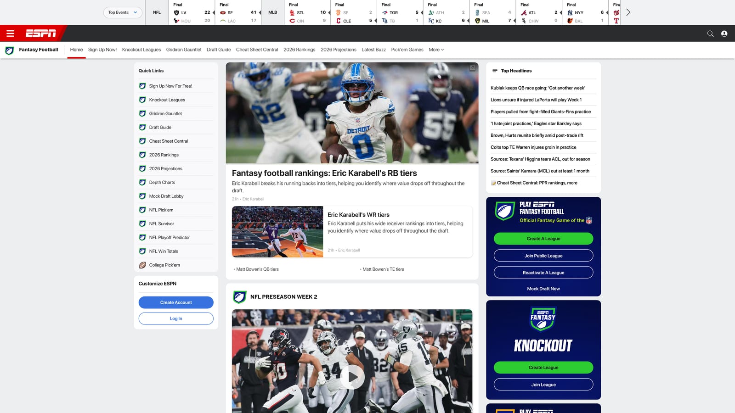Open Matt Bowen's QB tiers link
Viewport: 735px width, 413px height.
(x=257, y=269)
